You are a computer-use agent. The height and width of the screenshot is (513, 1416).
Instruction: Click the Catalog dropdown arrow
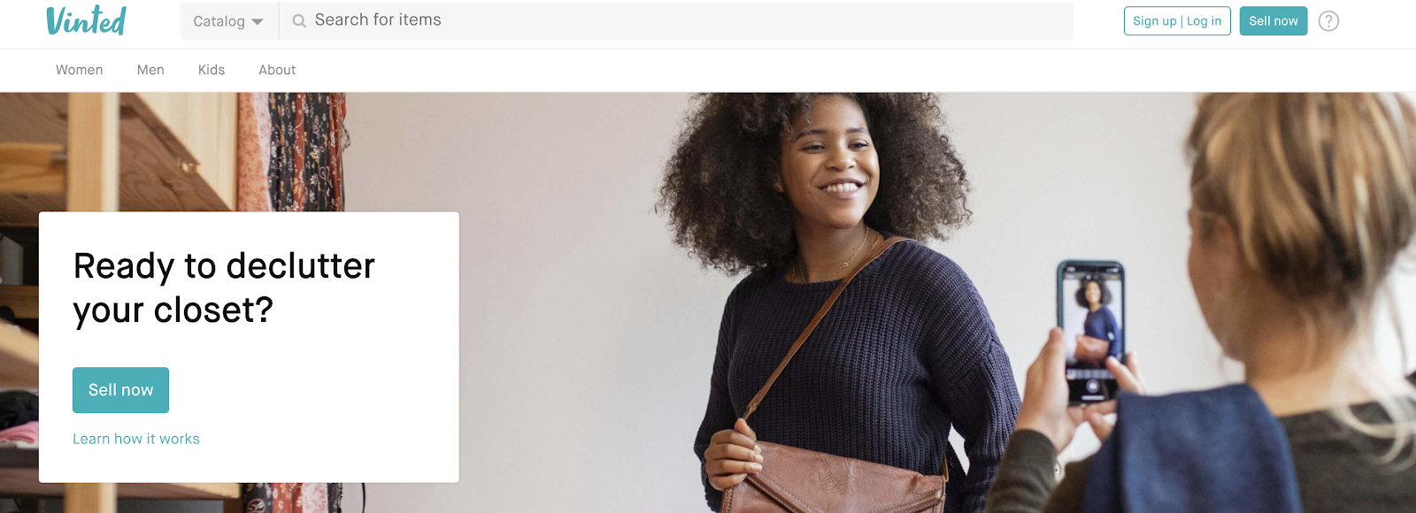tap(258, 22)
